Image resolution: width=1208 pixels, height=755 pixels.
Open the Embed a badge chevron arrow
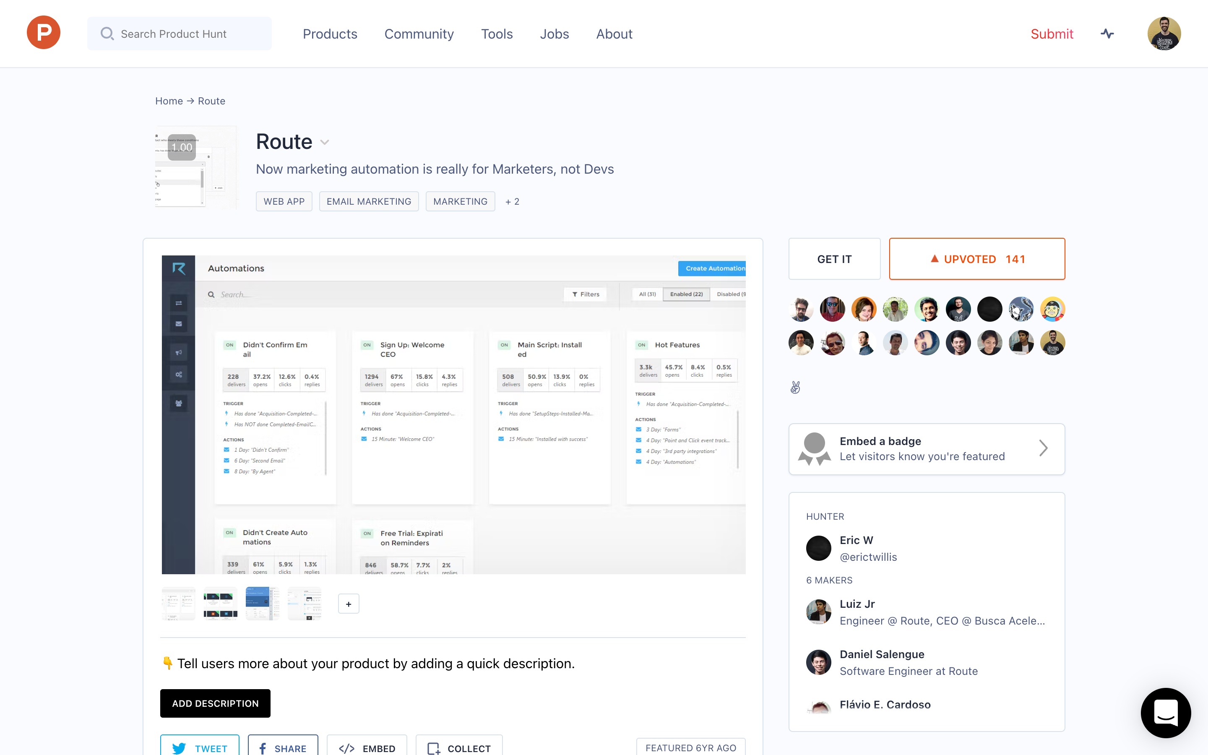tap(1043, 448)
